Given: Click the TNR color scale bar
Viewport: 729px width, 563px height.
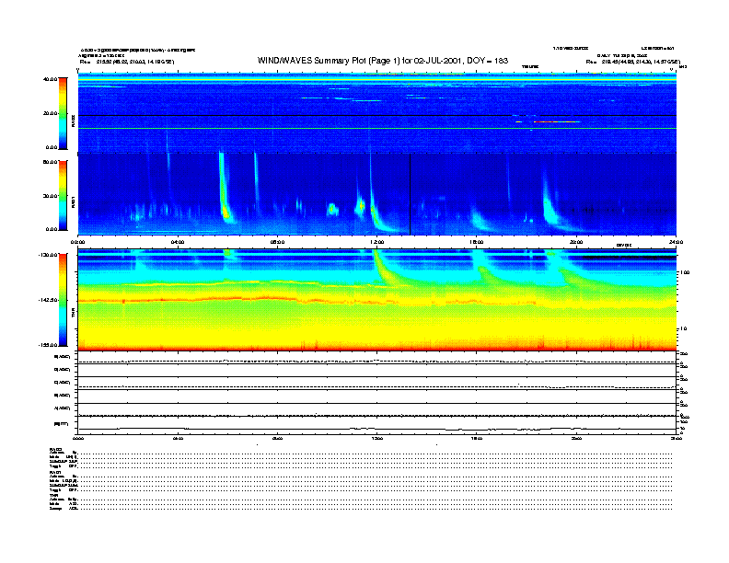Looking at the screenshot, I should point(63,300).
